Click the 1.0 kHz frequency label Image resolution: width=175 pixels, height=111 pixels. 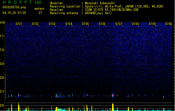click(x=2, y=50)
